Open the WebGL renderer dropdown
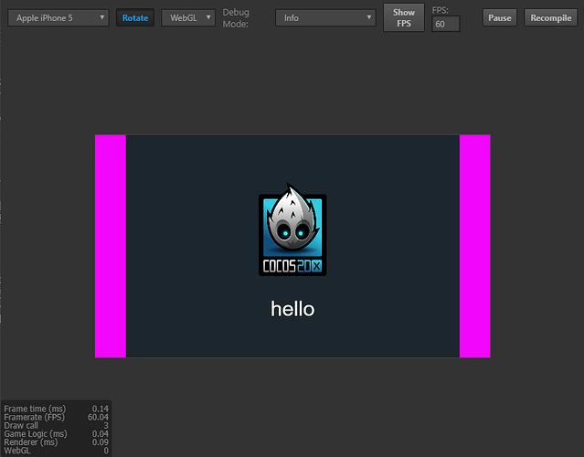 188,18
